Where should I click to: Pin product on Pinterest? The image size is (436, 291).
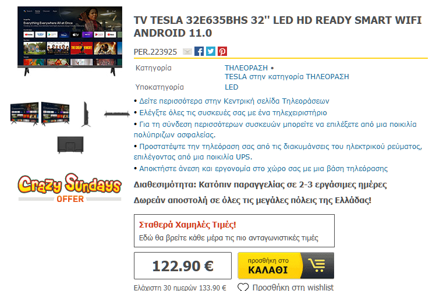coord(222,51)
